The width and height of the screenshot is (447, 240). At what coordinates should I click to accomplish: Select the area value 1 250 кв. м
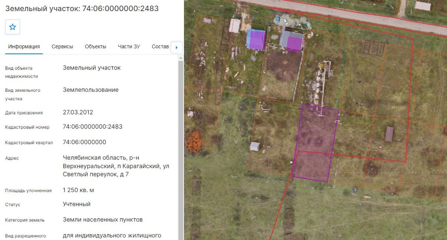tap(78, 190)
